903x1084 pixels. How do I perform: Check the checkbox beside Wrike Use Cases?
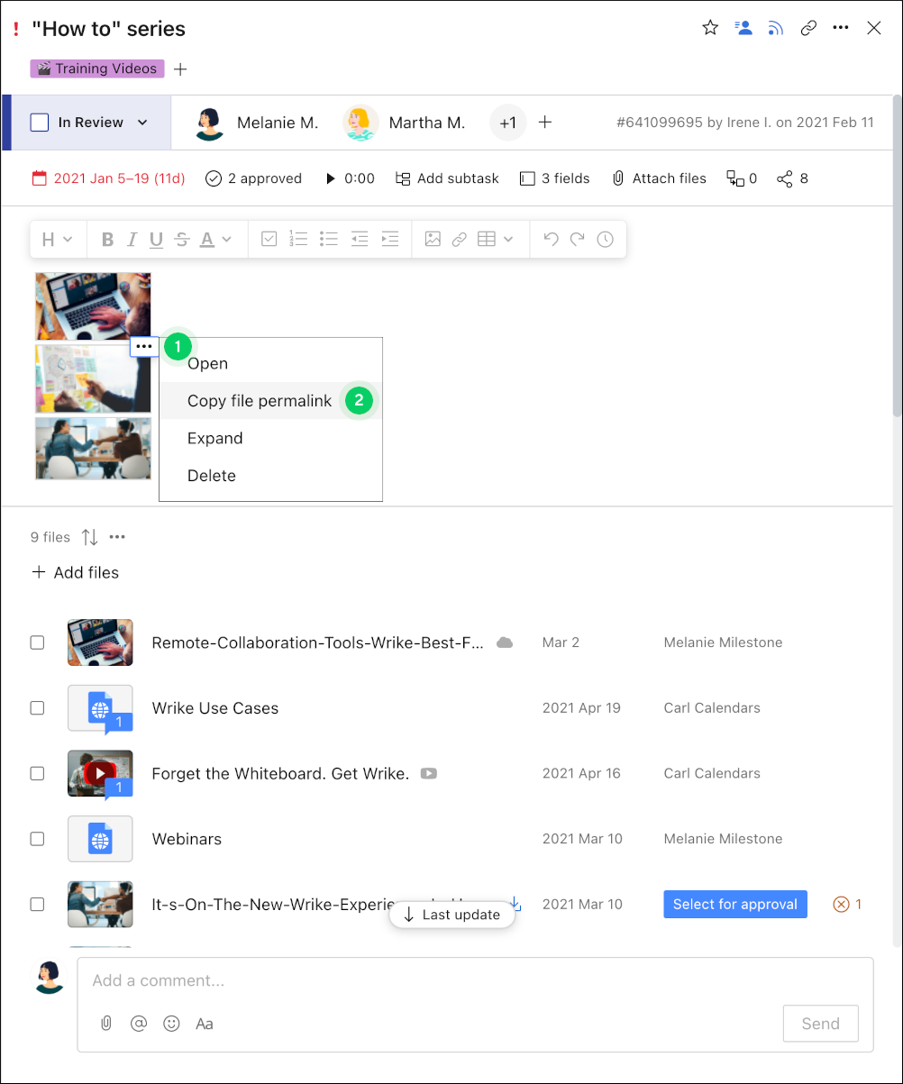coord(37,708)
